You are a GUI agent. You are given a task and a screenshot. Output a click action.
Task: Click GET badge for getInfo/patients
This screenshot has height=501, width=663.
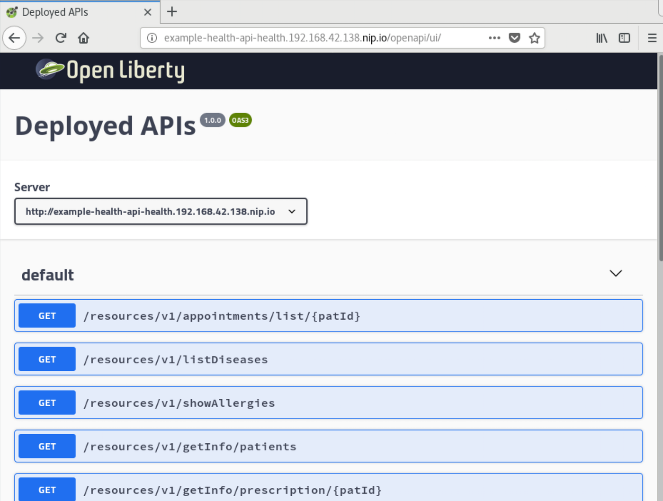coord(47,446)
